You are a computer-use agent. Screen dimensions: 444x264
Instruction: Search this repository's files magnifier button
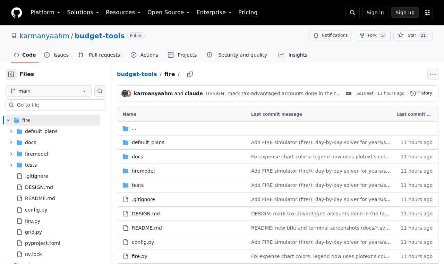pos(100,91)
